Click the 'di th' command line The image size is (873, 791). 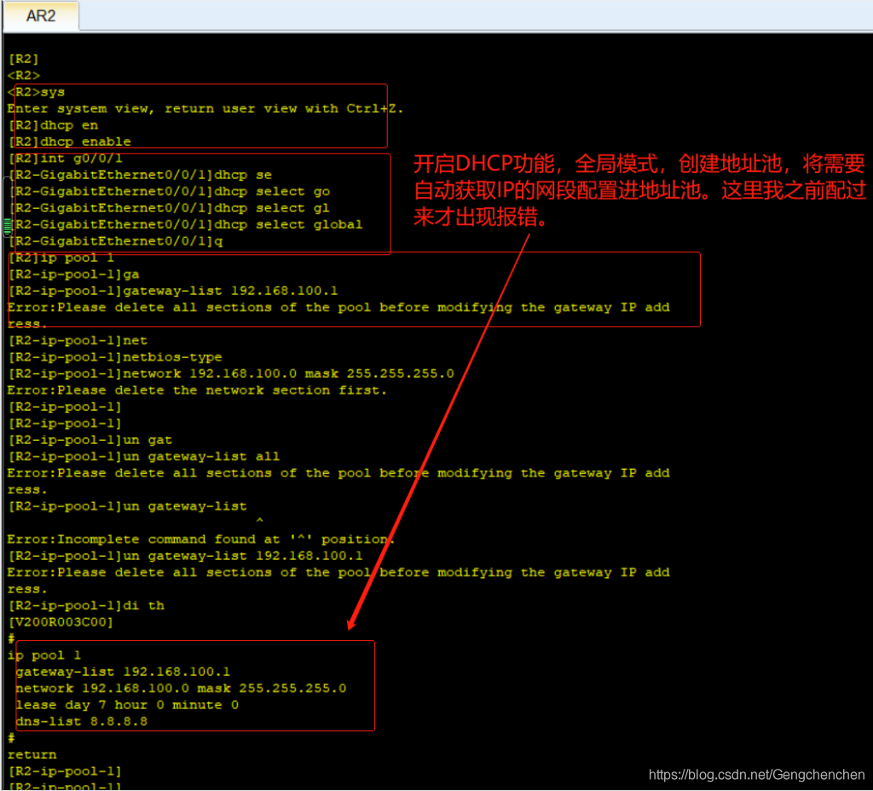(86, 606)
